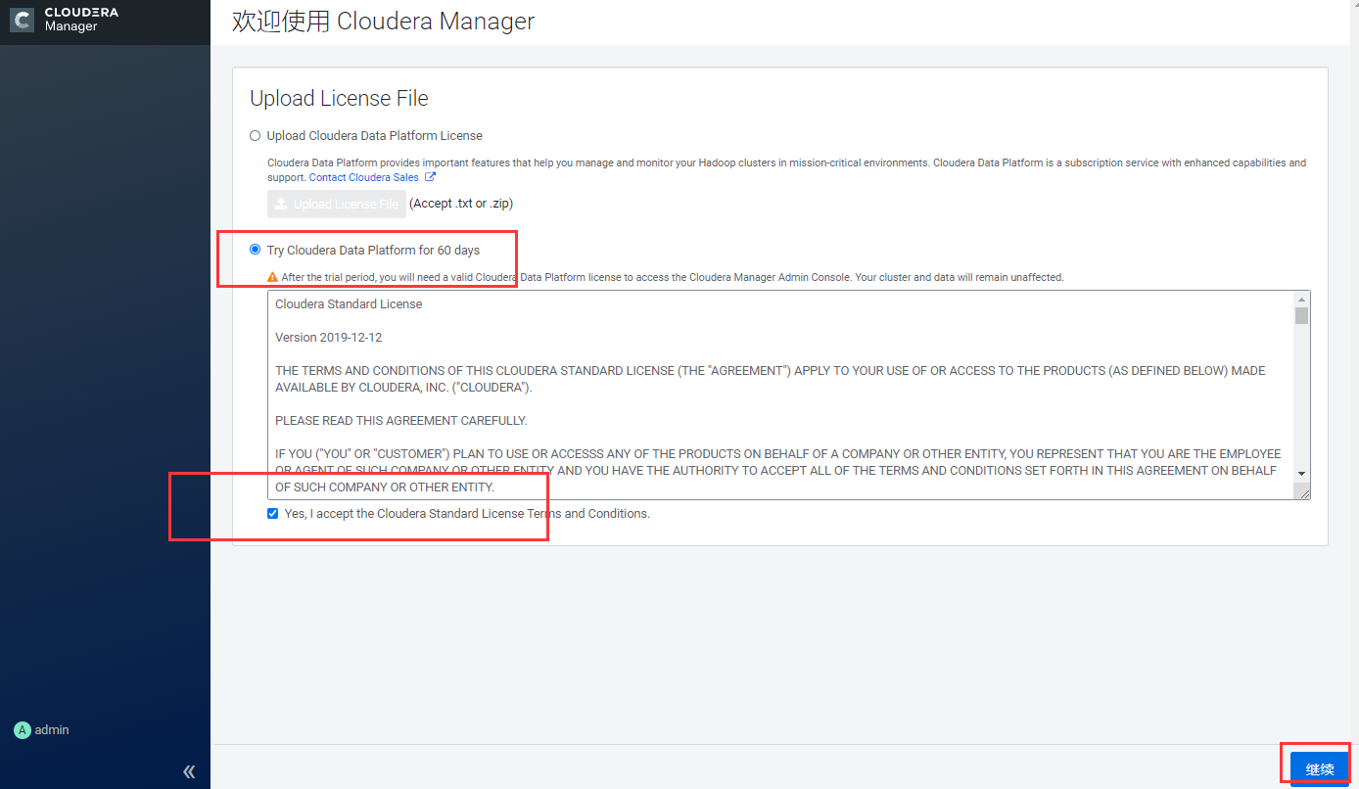Select Upload Cloudera Data Platform License radio
Viewport: 1359px width, 789px height.
point(255,136)
